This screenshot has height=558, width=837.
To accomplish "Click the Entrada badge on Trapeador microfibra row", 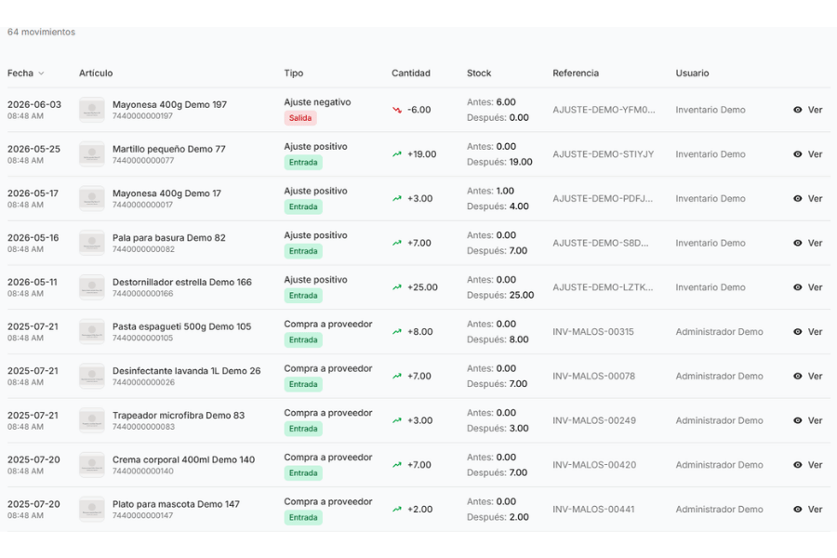I will tap(303, 428).
